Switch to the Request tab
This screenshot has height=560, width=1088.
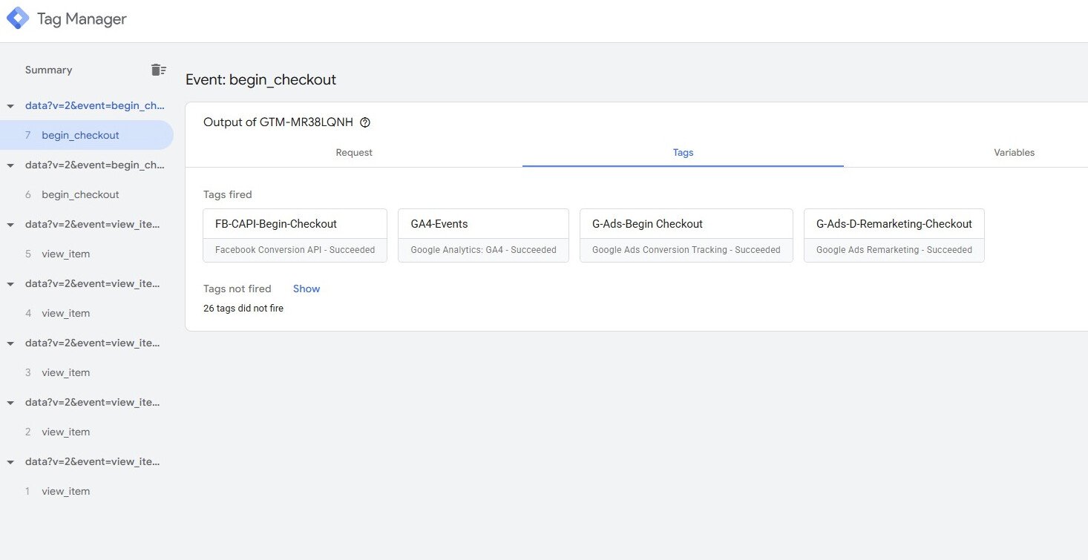click(354, 153)
